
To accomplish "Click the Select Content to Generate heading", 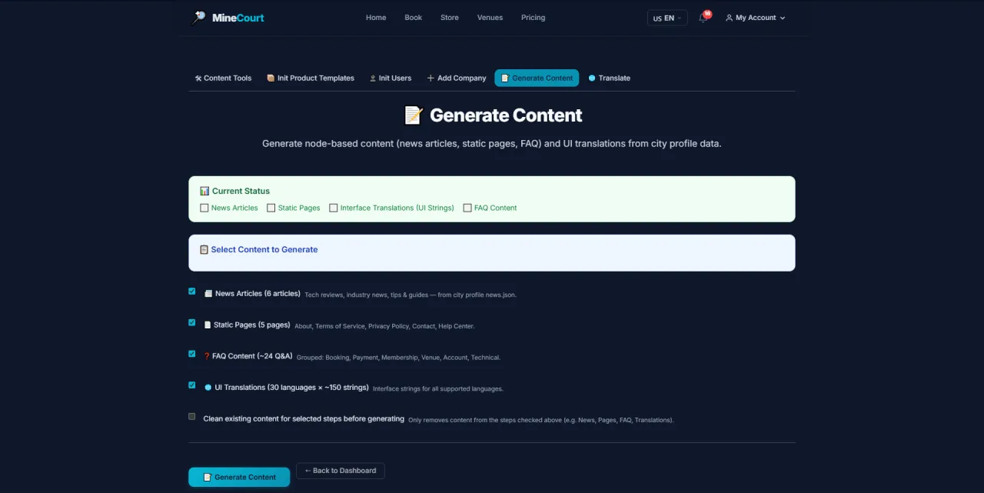I will click(x=264, y=250).
